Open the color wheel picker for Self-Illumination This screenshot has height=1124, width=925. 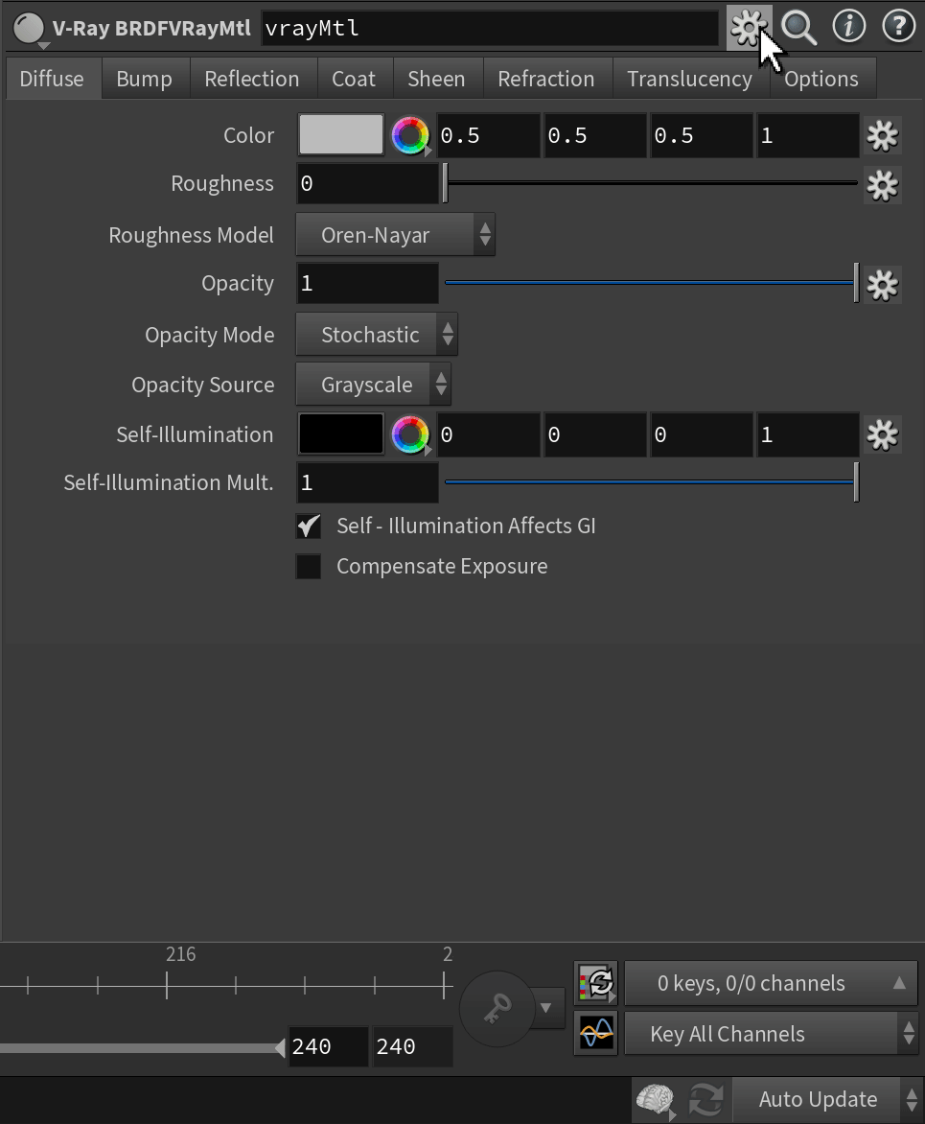click(x=410, y=435)
